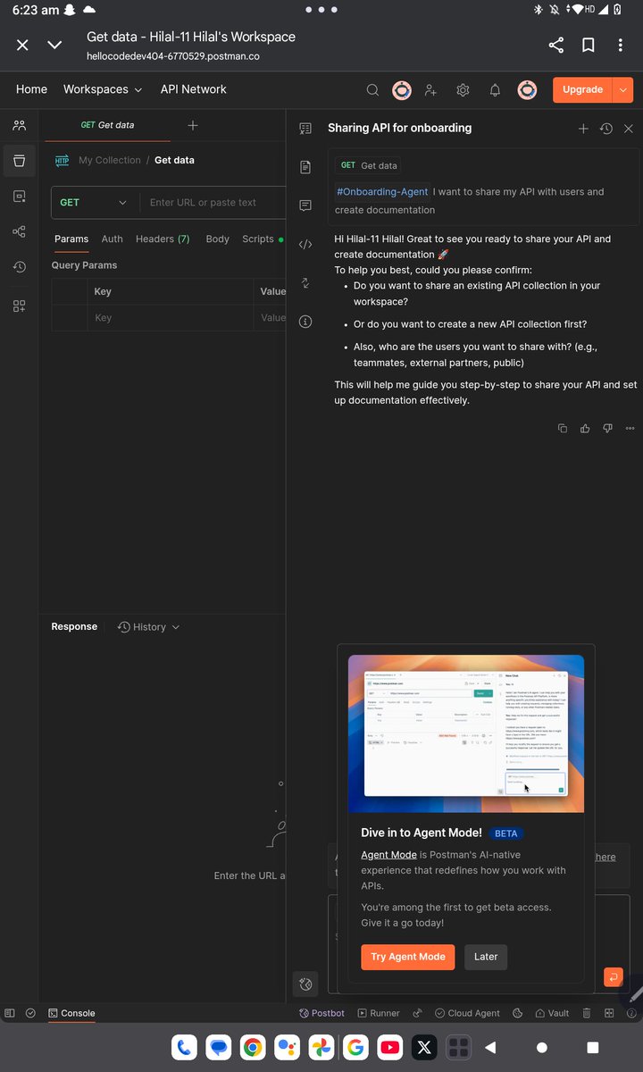
Task: Open the X app in dock
Action: pyautogui.click(x=423, y=1047)
